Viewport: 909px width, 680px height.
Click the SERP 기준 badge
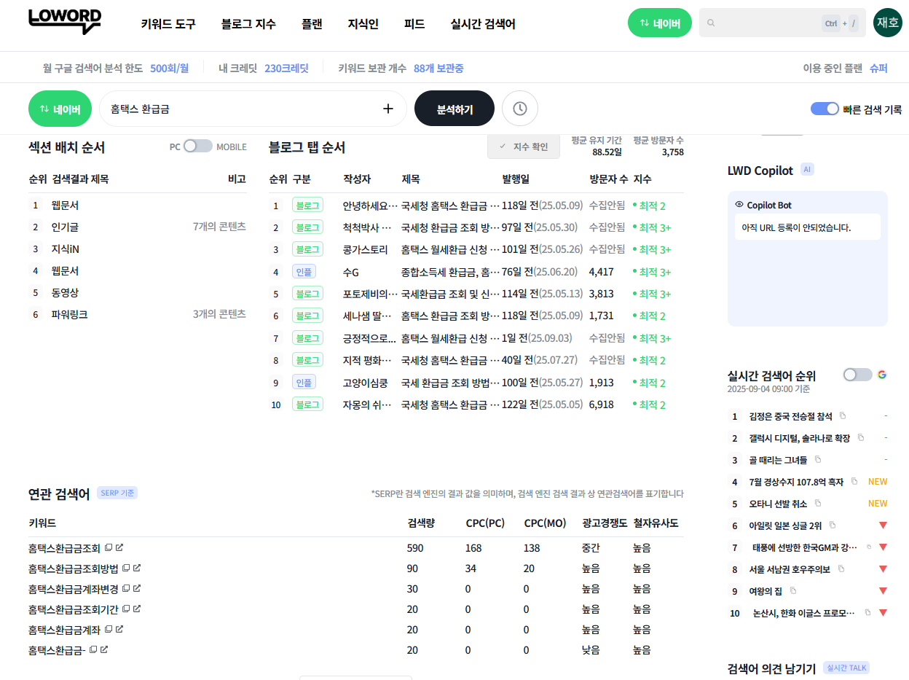[117, 493]
